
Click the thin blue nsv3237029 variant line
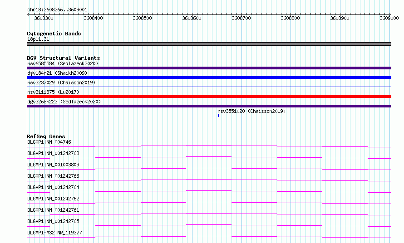point(209,87)
